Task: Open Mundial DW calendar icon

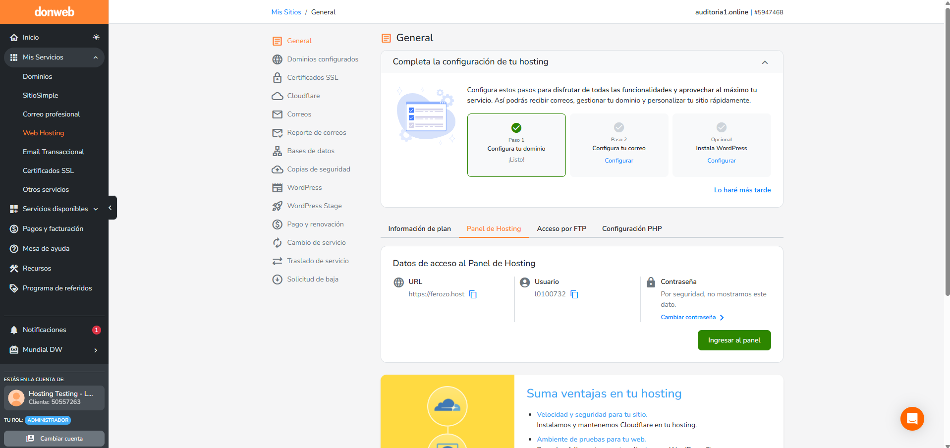Action: pos(14,350)
